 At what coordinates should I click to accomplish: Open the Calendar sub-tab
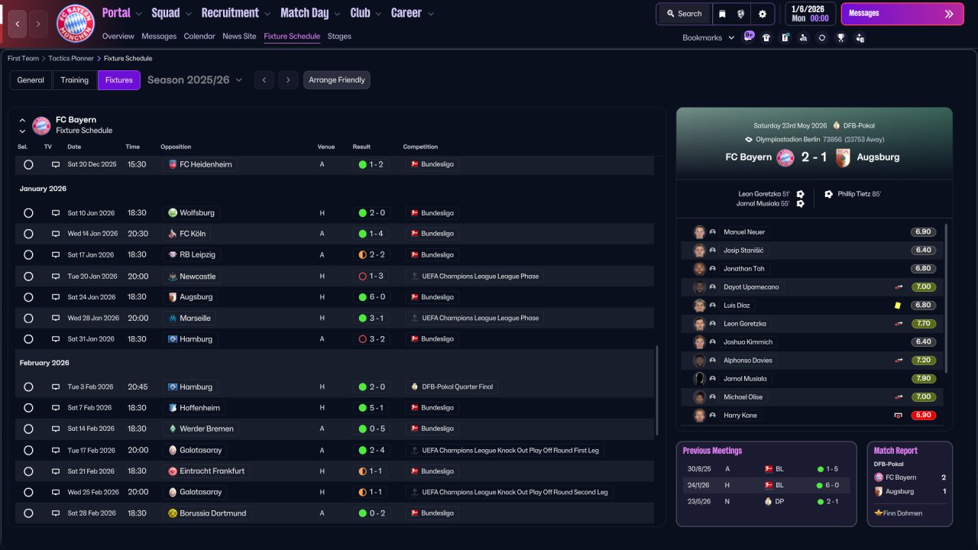[199, 36]
